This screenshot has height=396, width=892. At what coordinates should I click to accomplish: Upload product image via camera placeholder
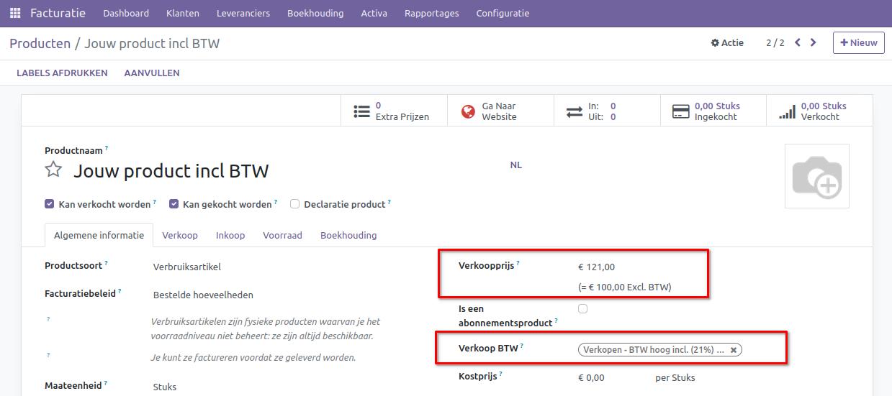[816, 176]
